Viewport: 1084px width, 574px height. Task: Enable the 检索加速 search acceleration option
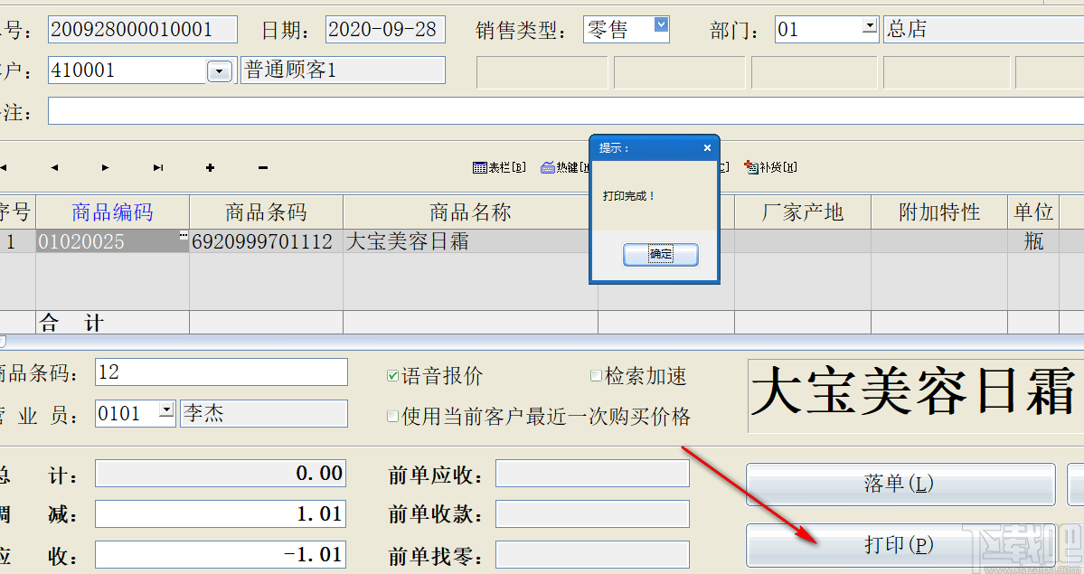(x=595, y=376)
